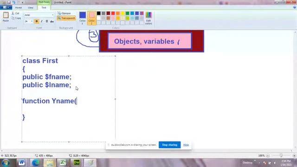Viewport: 297px width, 167px height.
Task: Open Customize Quick Access Toolbar arrow
Action: click(x=23, y=2)
